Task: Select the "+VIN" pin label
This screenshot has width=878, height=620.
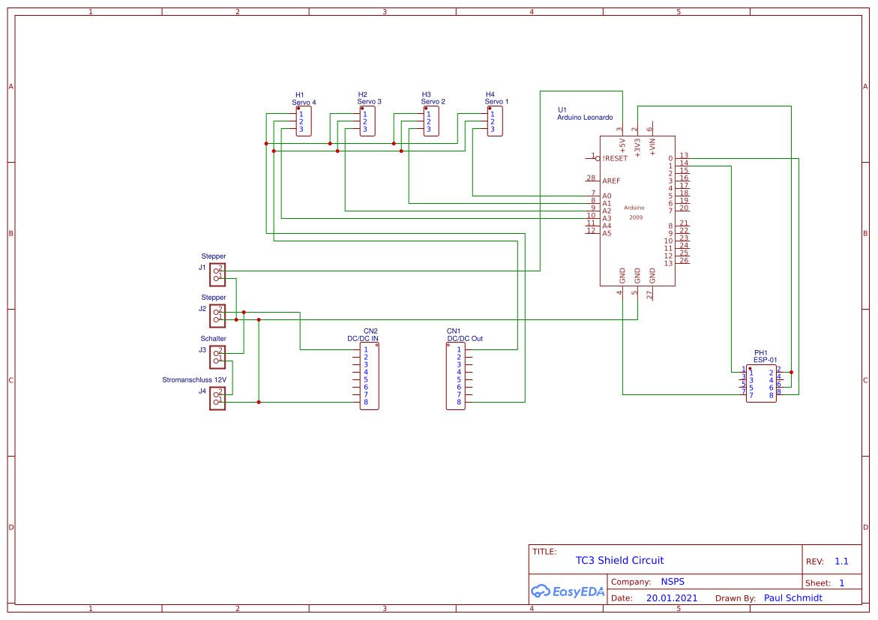Action: 652,147
